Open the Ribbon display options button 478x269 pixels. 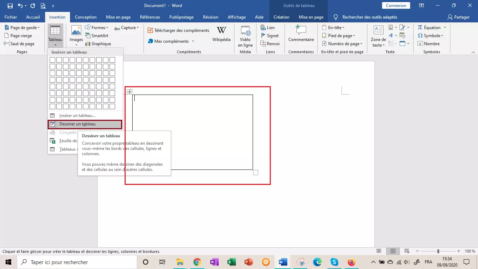422,6
